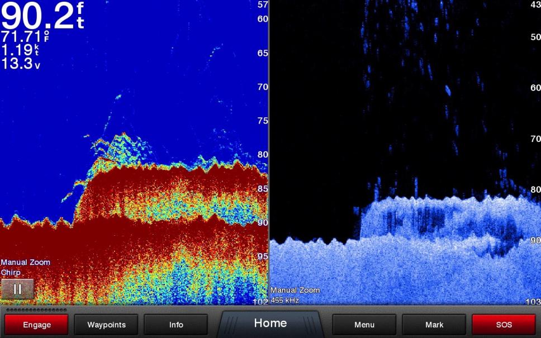
Task: Open the Waypoints list
Action: pos(106,325)
